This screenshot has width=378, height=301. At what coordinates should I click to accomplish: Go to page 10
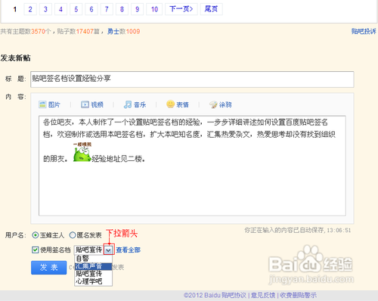pyautogui.click(x=154, y=9)
